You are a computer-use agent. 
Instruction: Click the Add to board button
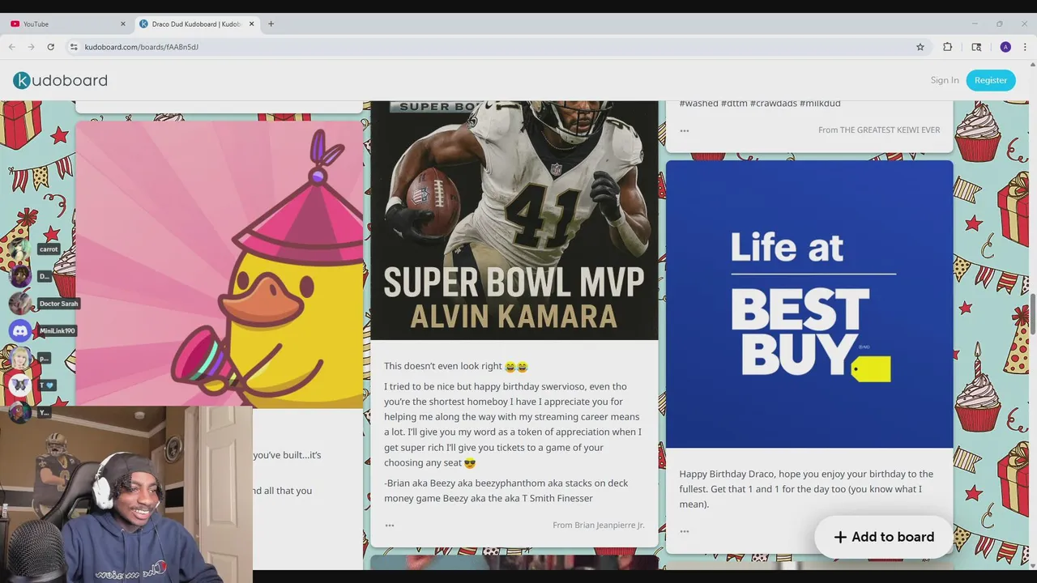884,537
